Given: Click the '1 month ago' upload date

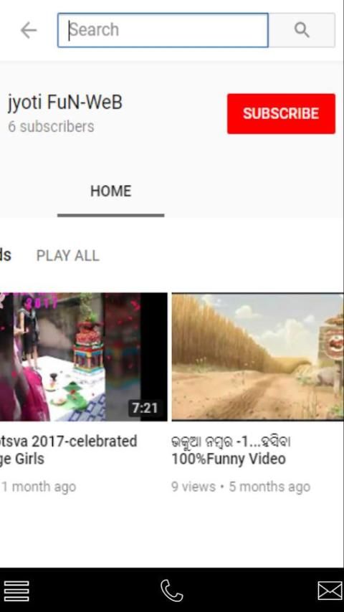Looking at the screenshot, I should [39, 487].
